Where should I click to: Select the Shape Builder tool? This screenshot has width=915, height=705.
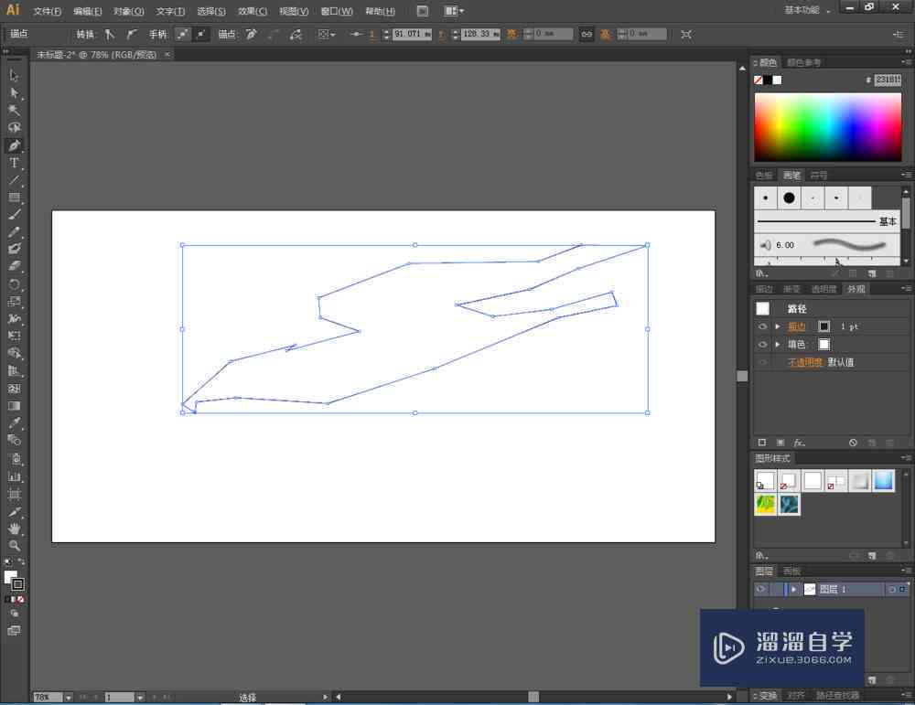tap(14, 353)
